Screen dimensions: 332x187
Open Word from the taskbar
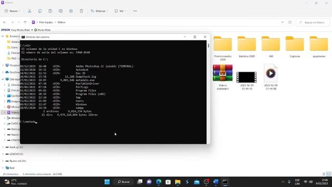216,182
